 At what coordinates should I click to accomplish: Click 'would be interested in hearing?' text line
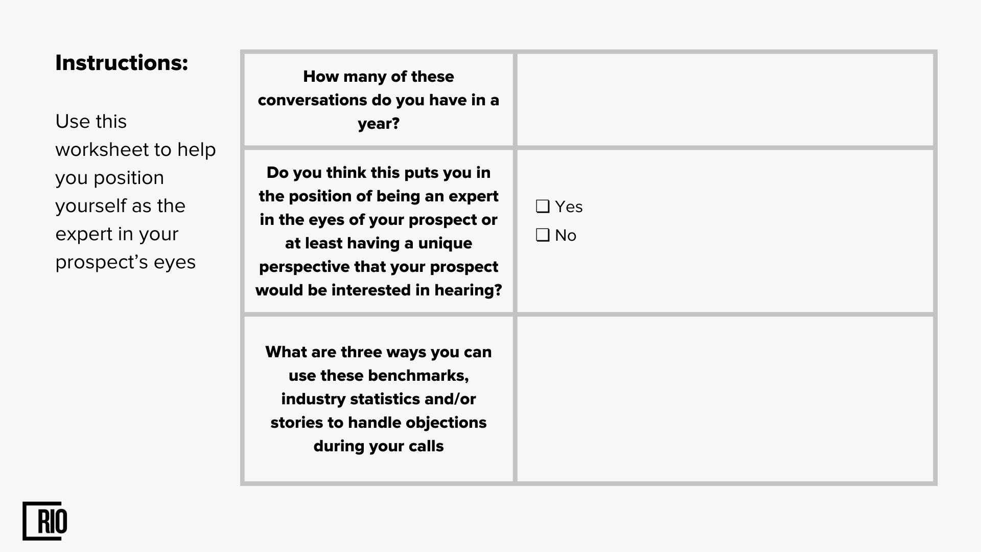click(x=379, y=290)
